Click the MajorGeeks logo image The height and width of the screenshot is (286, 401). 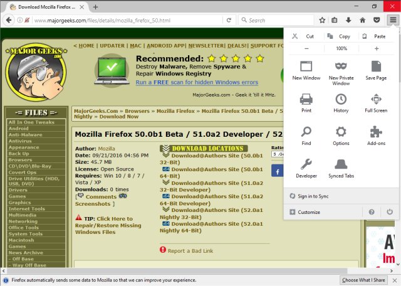[36, 72]
